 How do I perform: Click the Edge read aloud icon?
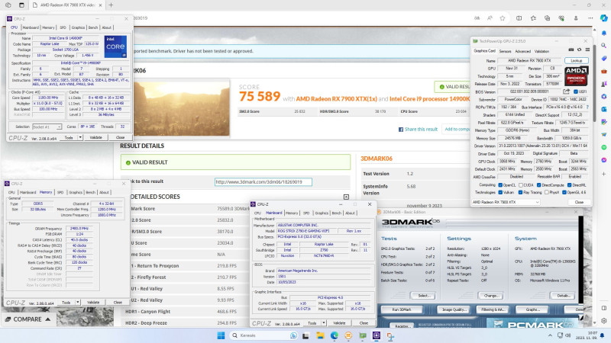point(490,18)
